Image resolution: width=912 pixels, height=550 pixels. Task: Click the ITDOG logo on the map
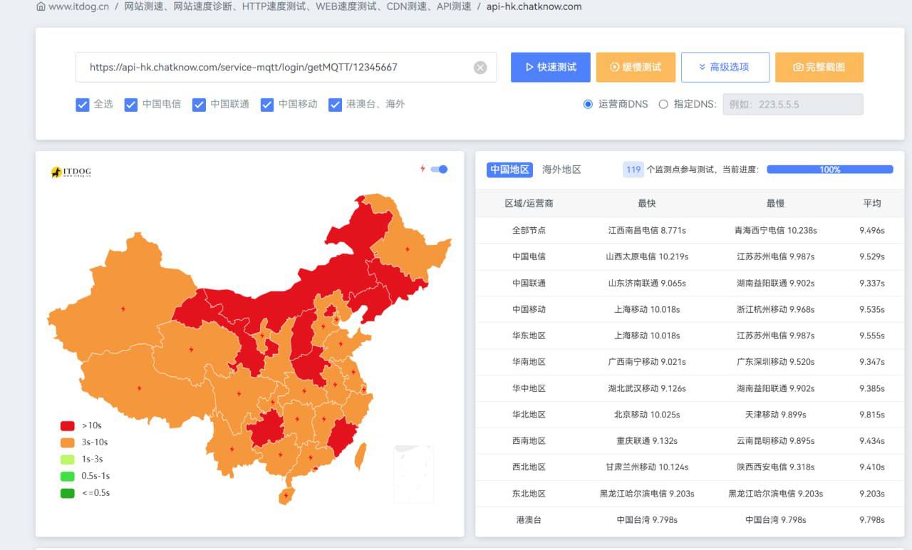(71, 172)
